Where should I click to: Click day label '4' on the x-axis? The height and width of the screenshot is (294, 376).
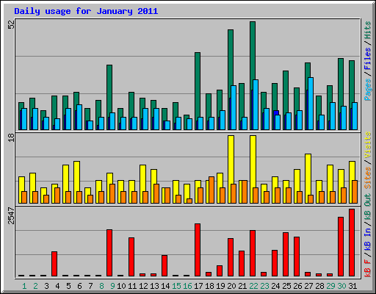[x=57, y=286]
